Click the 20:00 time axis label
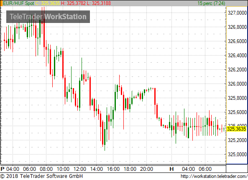This screenshot has height=180, width=248. click(146, 169)
